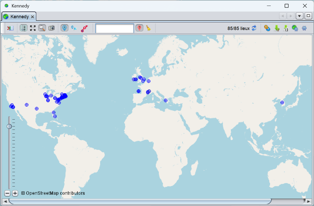Viewport: 314px width, 206px height.
Task: Toggle the blue location marker button
Action: click(x=65, y=28)
